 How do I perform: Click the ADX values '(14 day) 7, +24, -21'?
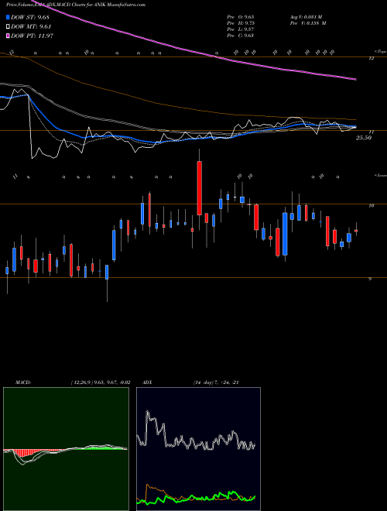(x=215, y=382)
